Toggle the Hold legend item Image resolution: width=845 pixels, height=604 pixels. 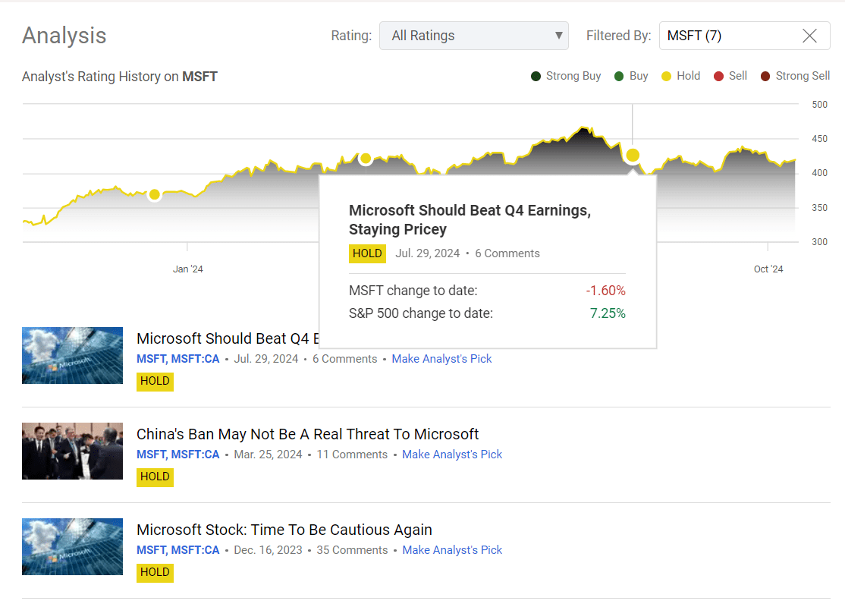680,76
